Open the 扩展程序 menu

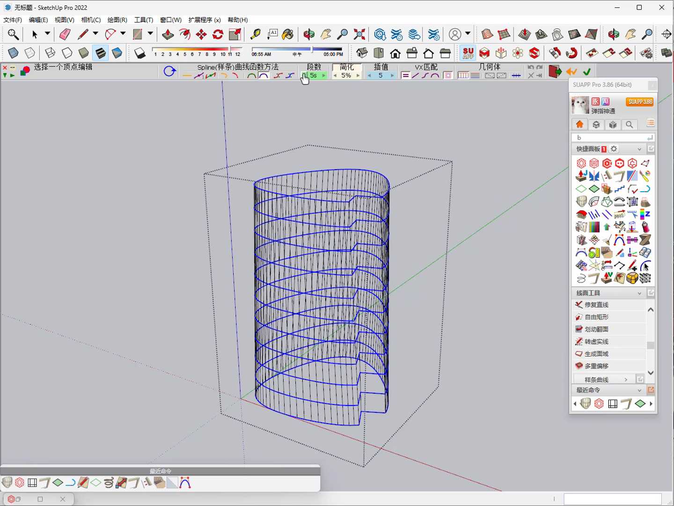click(x=204, y=20)
